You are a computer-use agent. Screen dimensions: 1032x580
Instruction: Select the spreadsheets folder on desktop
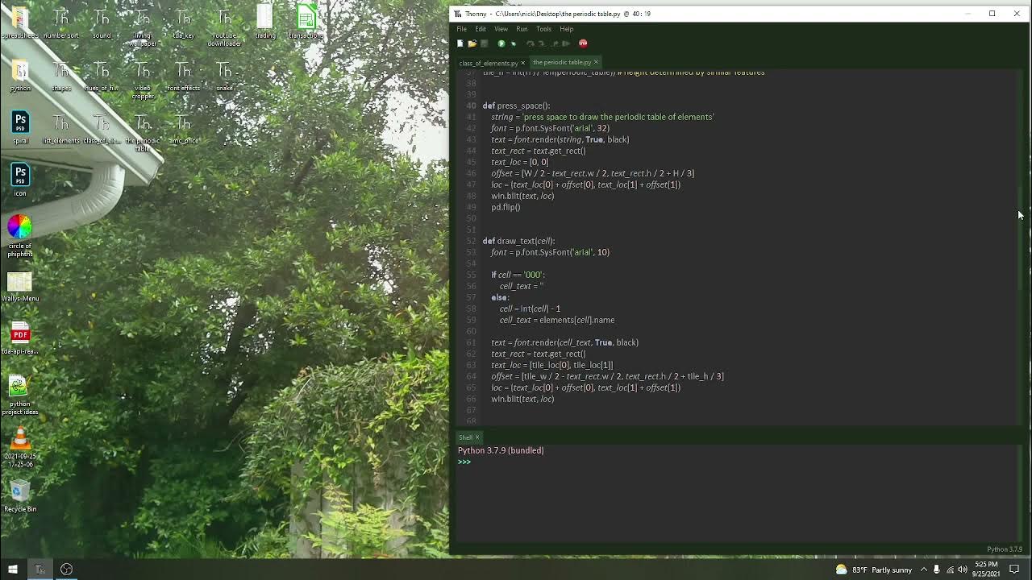pyautogui.click(x=20, y=23)
